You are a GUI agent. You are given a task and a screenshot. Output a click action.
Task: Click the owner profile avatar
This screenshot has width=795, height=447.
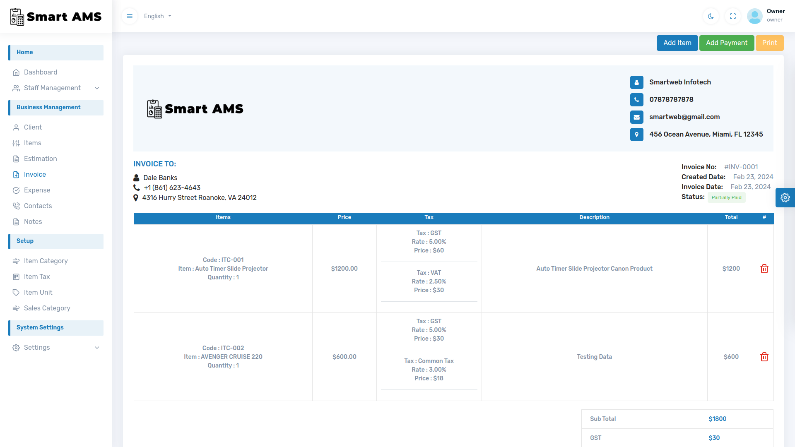(x=754, y=16)
